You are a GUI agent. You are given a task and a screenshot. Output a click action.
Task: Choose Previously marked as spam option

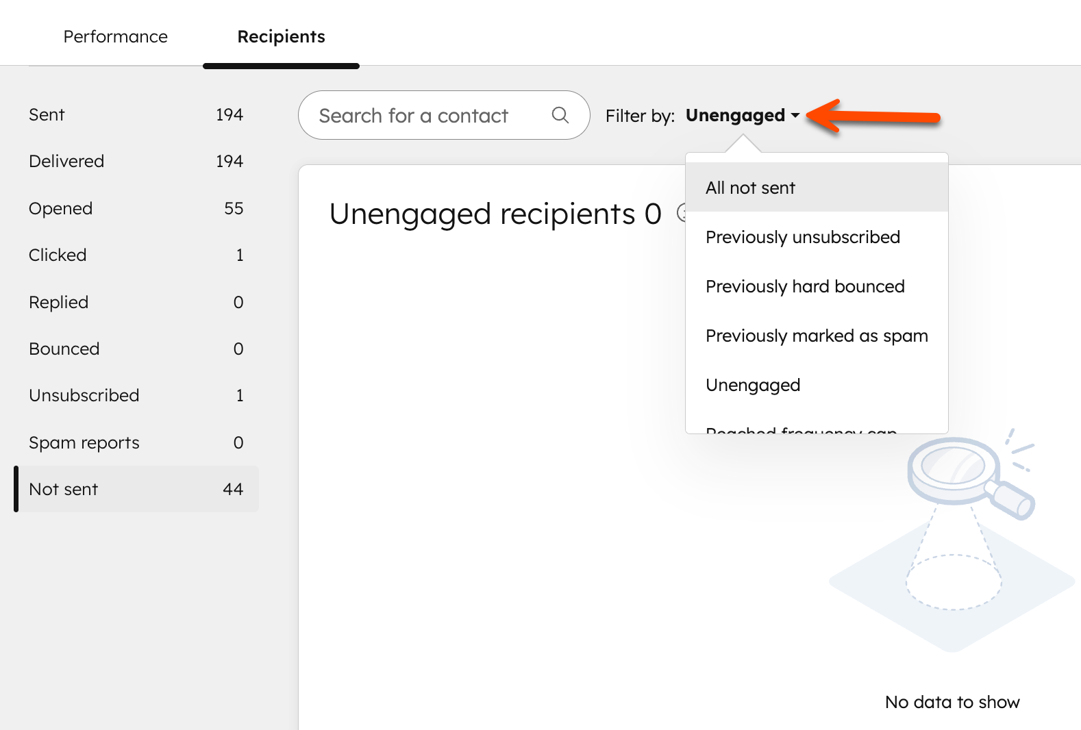point(816,336)
